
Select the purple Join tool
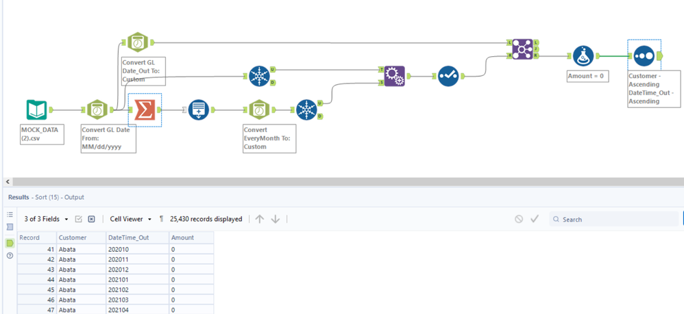pyautogui.click(x=523, y=49)
